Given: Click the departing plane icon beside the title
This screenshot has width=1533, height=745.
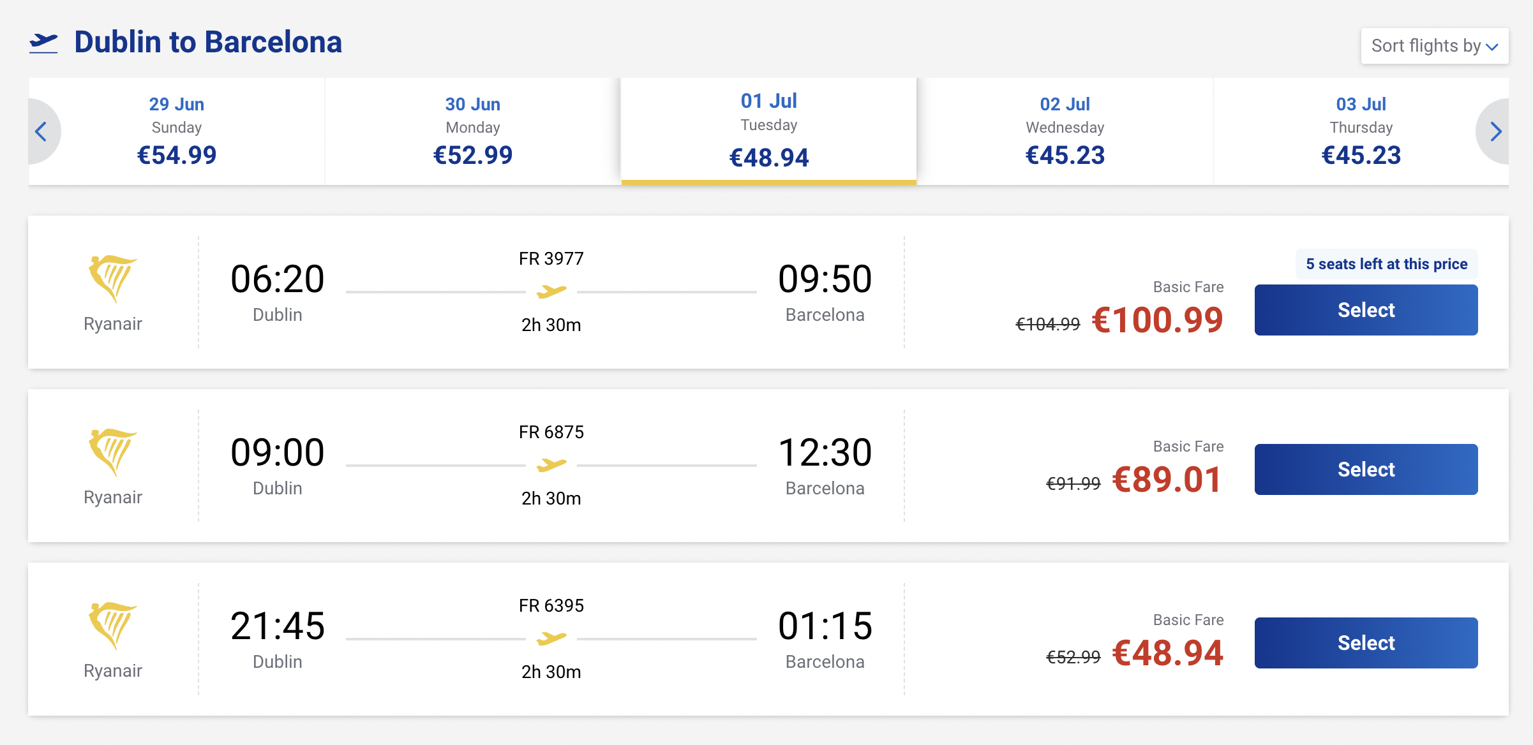Looking at the screenshot, I should tap(43, 43).
